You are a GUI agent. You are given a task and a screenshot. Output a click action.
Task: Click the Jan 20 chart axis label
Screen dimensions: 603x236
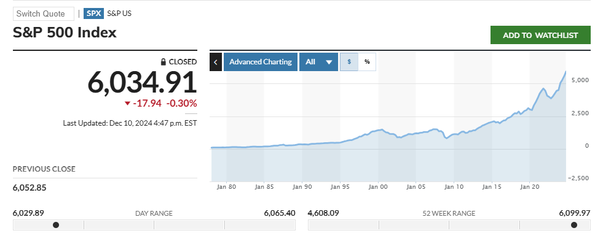coord(530,187)
